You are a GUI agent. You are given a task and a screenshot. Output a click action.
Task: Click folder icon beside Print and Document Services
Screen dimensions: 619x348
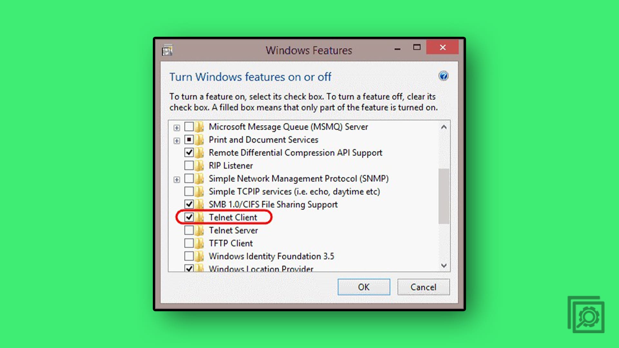point(200,140)
